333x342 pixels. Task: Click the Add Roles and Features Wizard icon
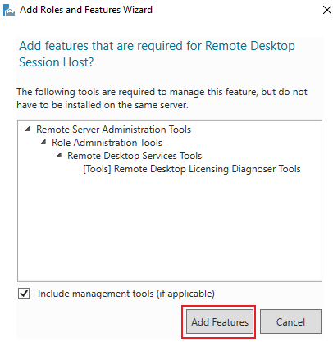point(9,10)
